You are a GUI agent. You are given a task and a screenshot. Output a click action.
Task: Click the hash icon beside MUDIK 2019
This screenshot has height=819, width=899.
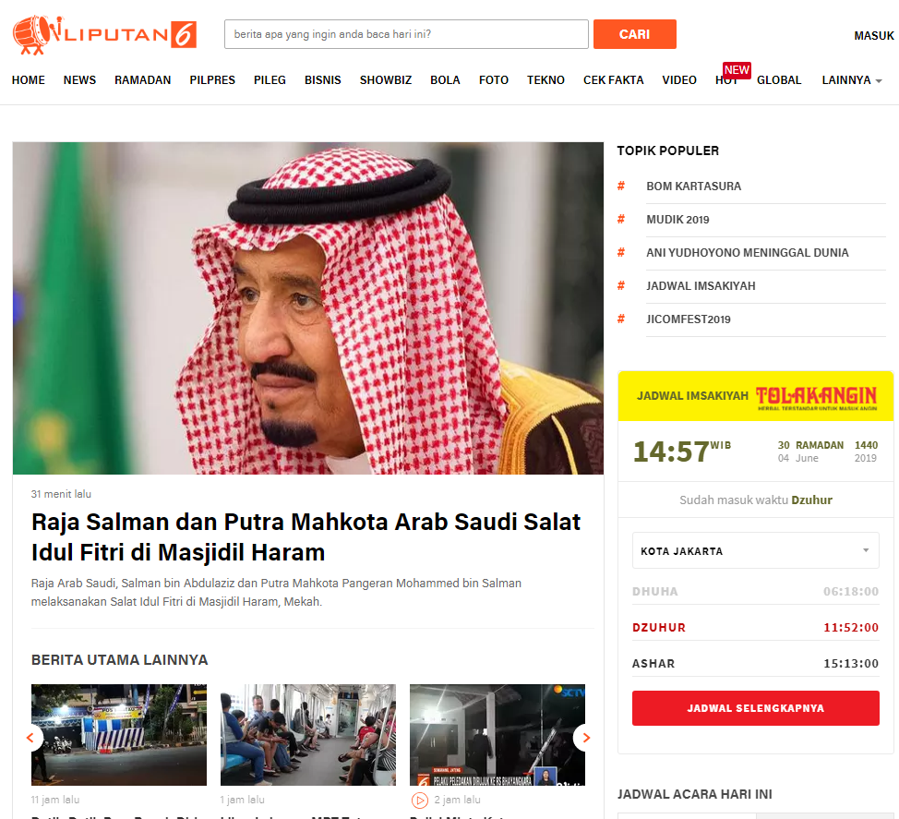pos(621,219)
